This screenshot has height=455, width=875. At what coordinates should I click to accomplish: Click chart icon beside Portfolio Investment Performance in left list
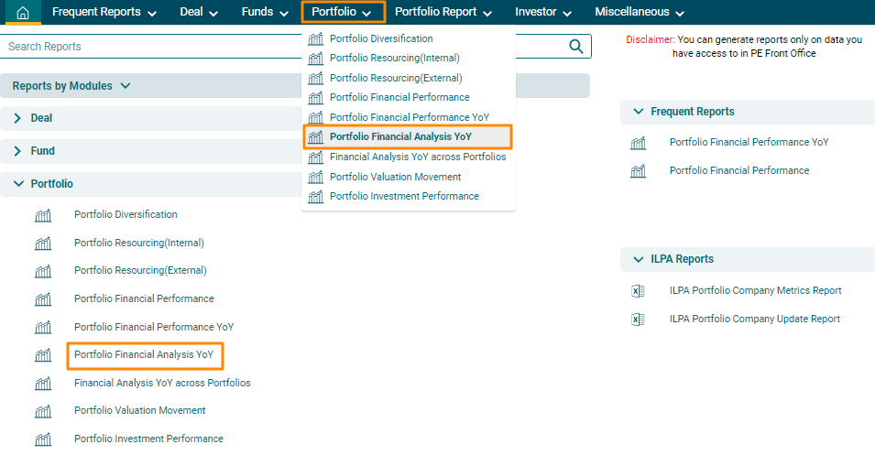point(43,439)
